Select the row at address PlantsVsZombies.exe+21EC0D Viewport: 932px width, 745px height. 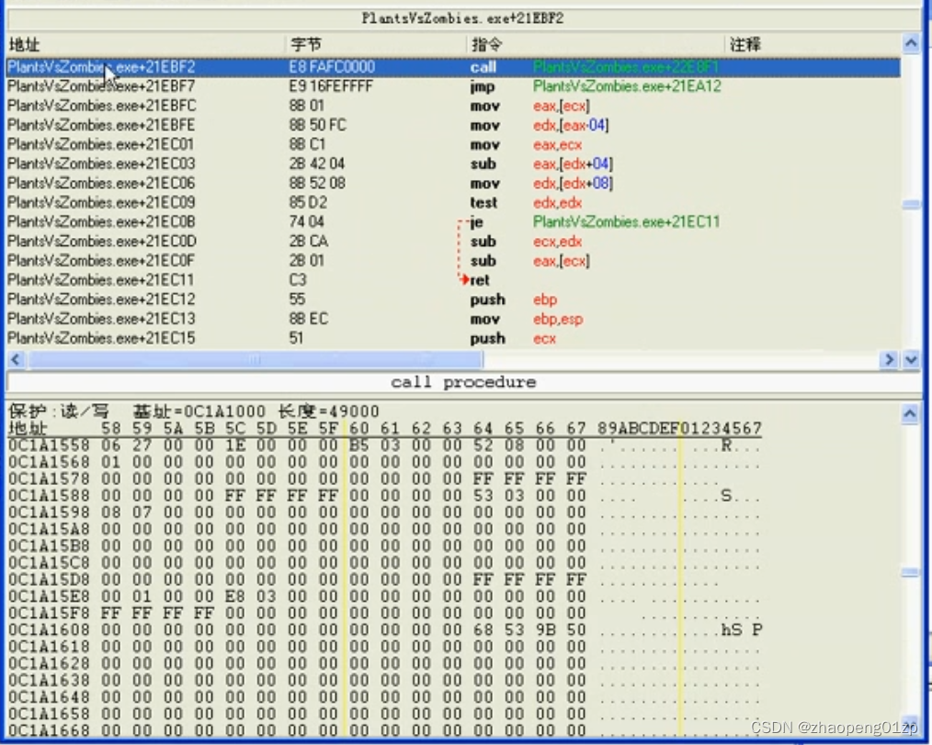(x=453, y=242)
